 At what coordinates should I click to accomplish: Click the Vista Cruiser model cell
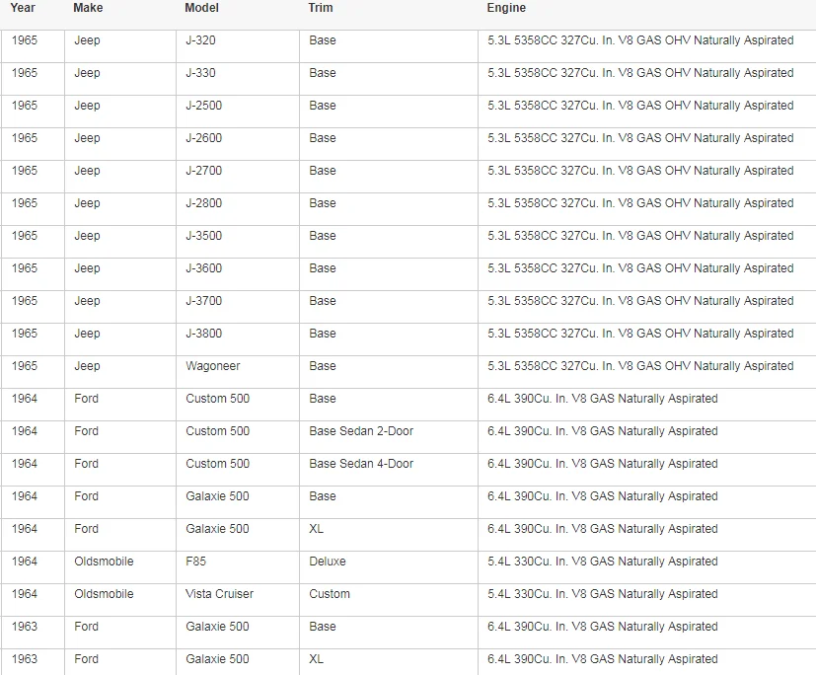coord(219,594)
